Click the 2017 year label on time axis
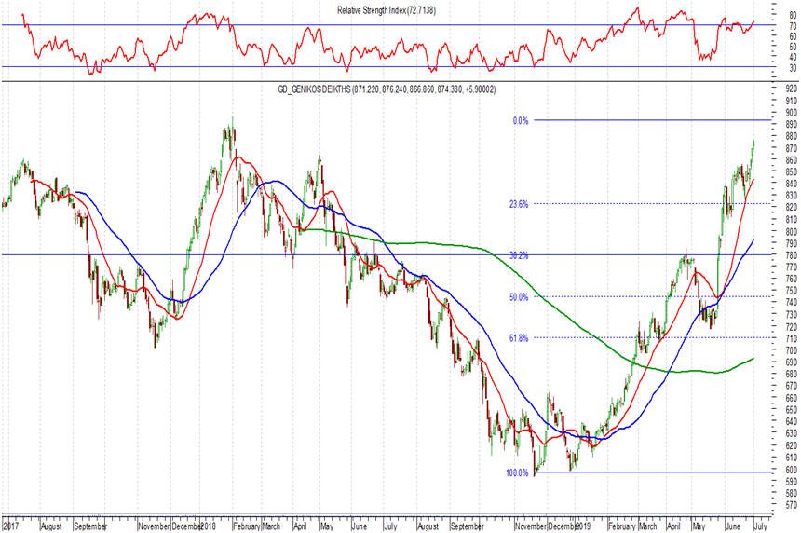The width and height of the screenshot is (801, 533). coord(9,526)
